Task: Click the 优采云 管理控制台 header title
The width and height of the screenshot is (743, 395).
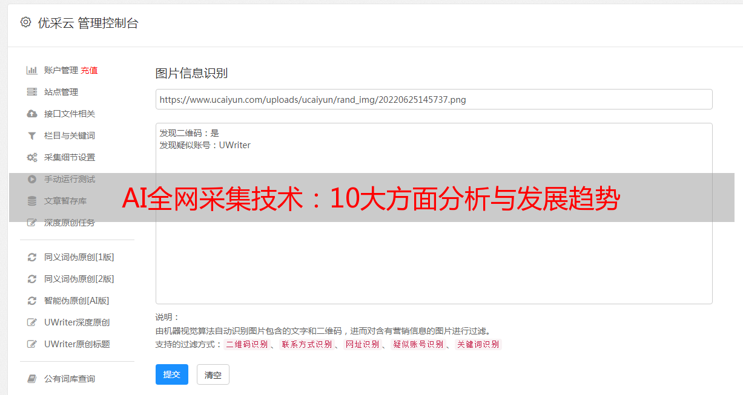Action: coord(88,23)
